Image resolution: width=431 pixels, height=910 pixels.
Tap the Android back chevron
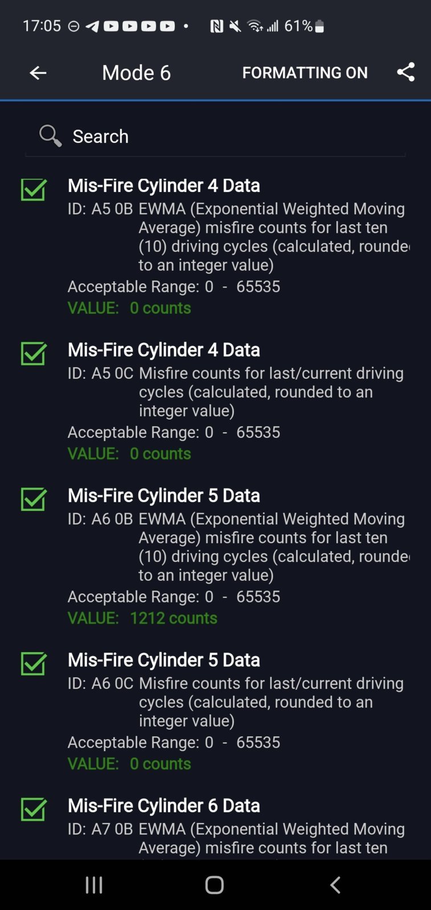(335, 885)
